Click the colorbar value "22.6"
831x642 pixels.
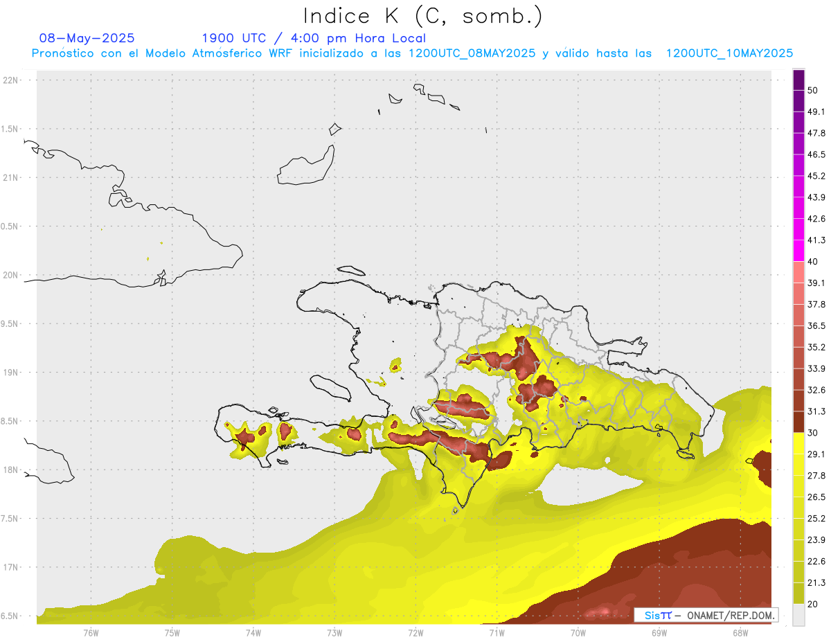816,562
